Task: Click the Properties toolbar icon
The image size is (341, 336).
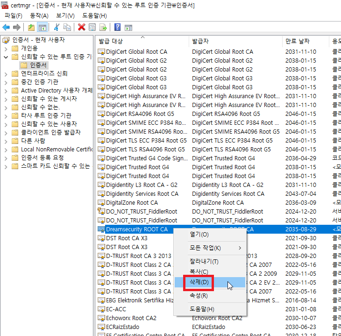Action: 92,28
